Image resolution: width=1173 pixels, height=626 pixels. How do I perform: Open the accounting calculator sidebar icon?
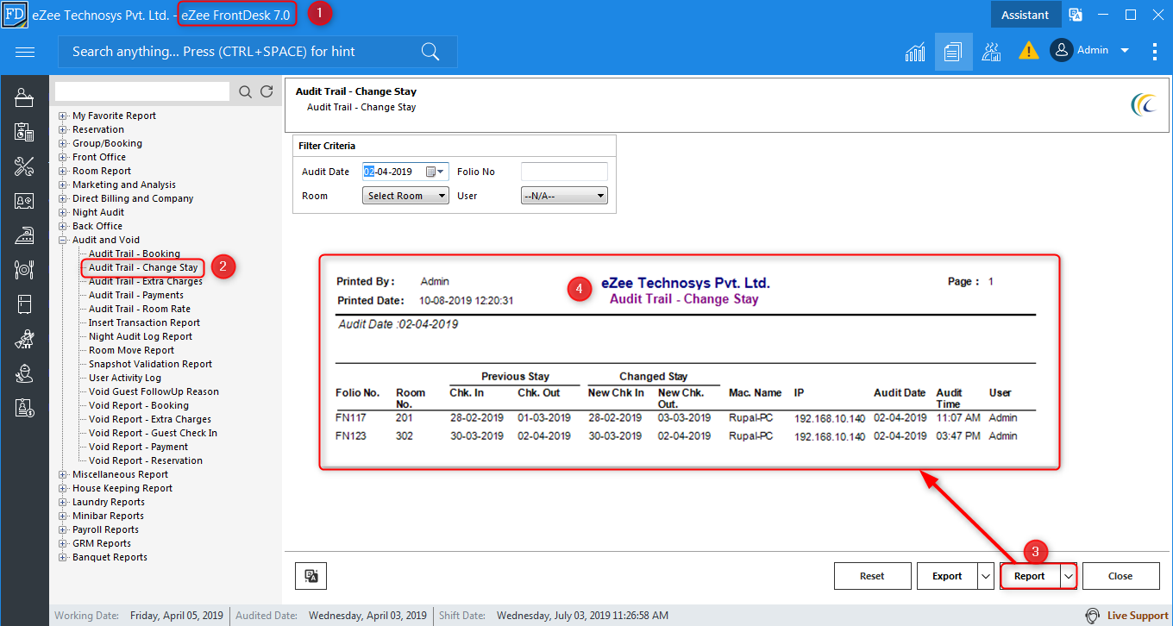click(x=24, y=132)
